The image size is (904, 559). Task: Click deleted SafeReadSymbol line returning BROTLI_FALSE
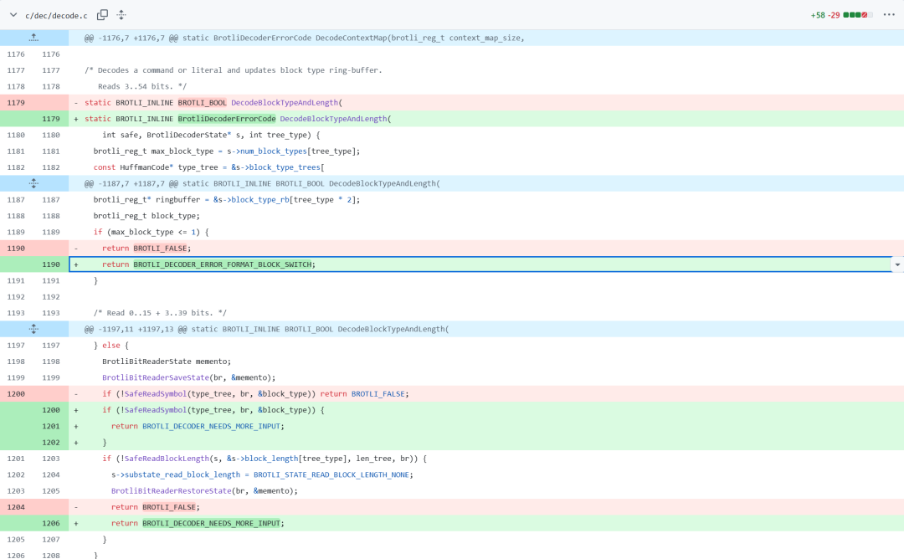255,394
